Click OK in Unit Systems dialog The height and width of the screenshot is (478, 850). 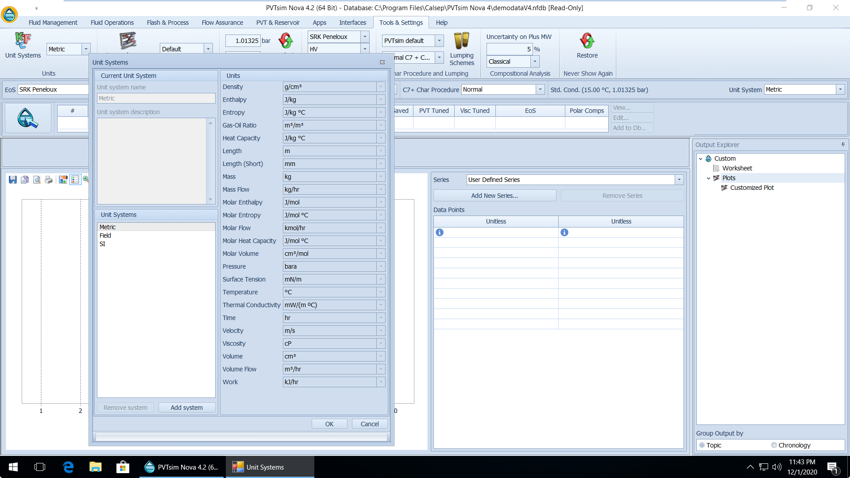329,424
